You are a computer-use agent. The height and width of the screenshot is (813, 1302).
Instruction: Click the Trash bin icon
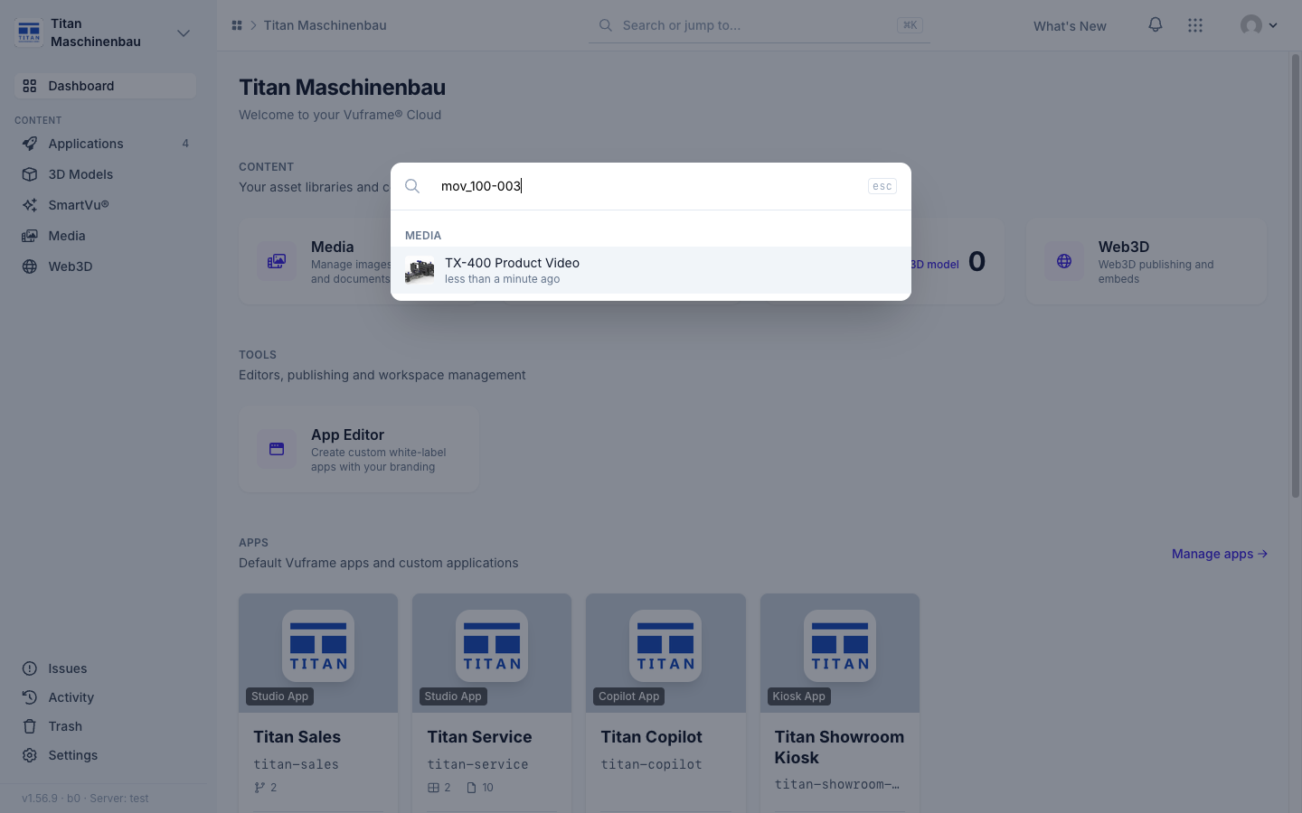coord(30,726)
